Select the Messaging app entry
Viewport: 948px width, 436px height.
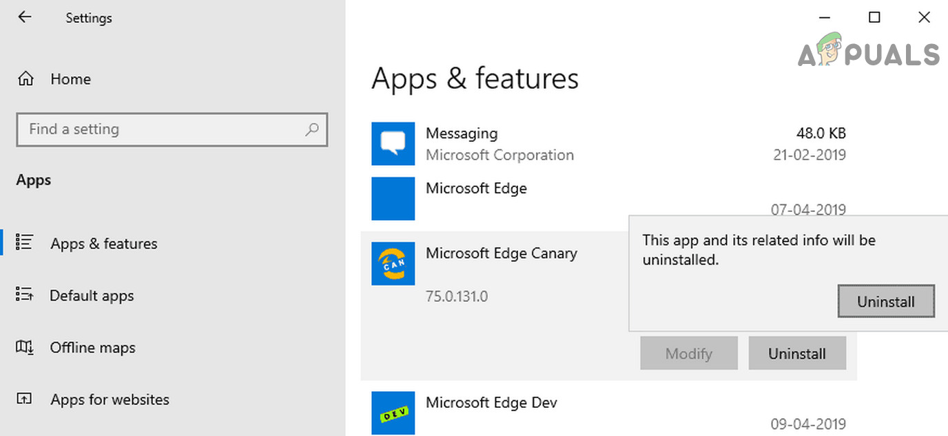click(x=462, y=133)
